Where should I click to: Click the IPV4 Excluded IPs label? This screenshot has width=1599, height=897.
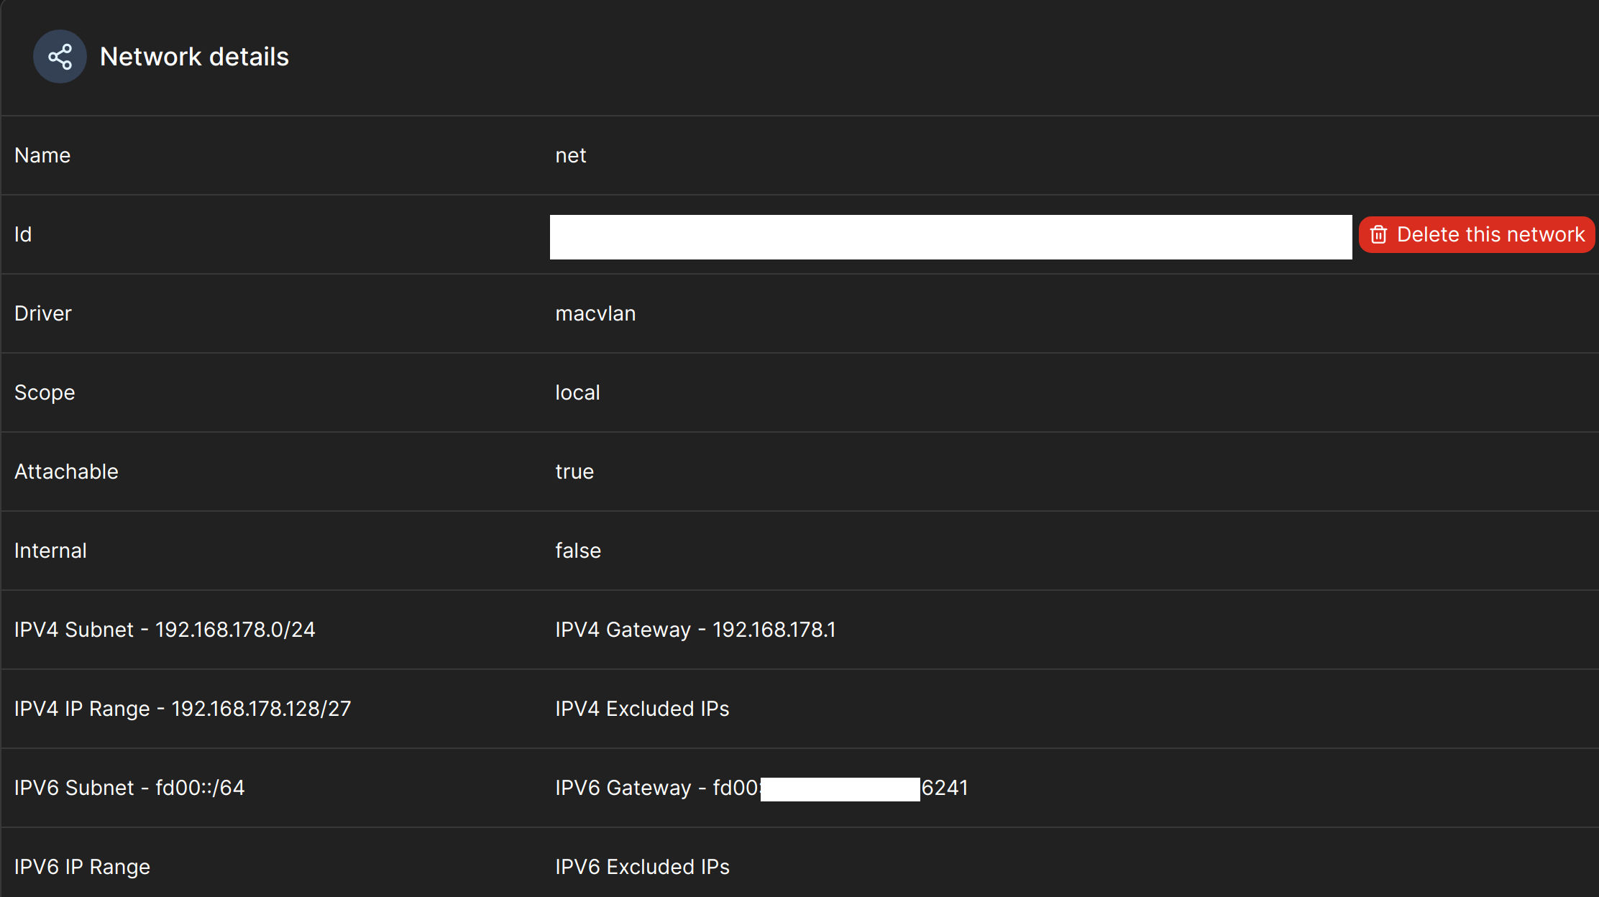point(642,709)
